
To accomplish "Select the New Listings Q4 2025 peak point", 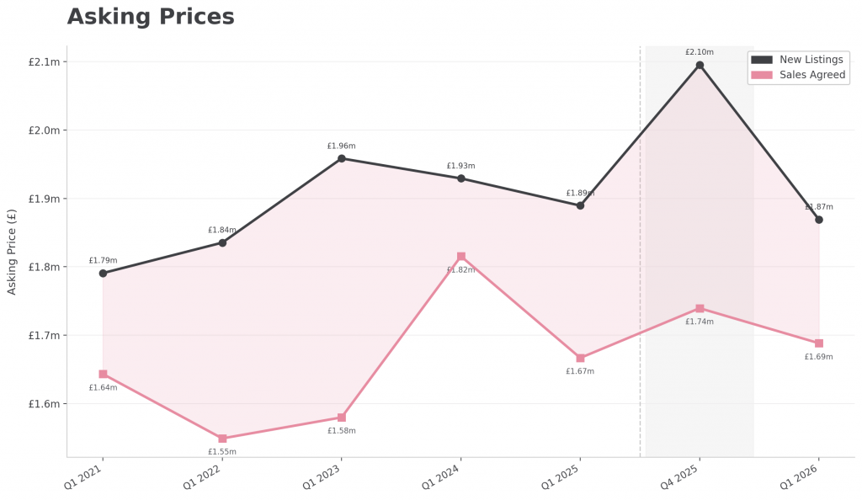I will [700, 65].
